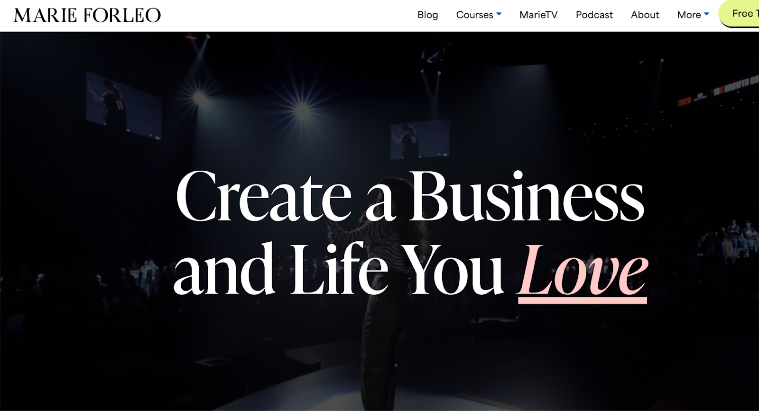Open the About page
This screenshot has height=411, width=759.
click(x=645, y=15)
